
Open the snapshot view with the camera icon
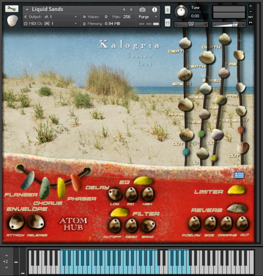click(x=142, y=10)
